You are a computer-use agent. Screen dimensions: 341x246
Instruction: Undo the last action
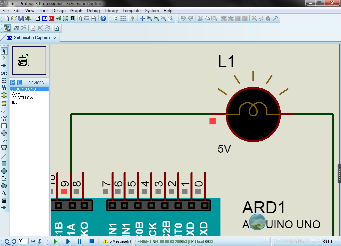[183, 19]
